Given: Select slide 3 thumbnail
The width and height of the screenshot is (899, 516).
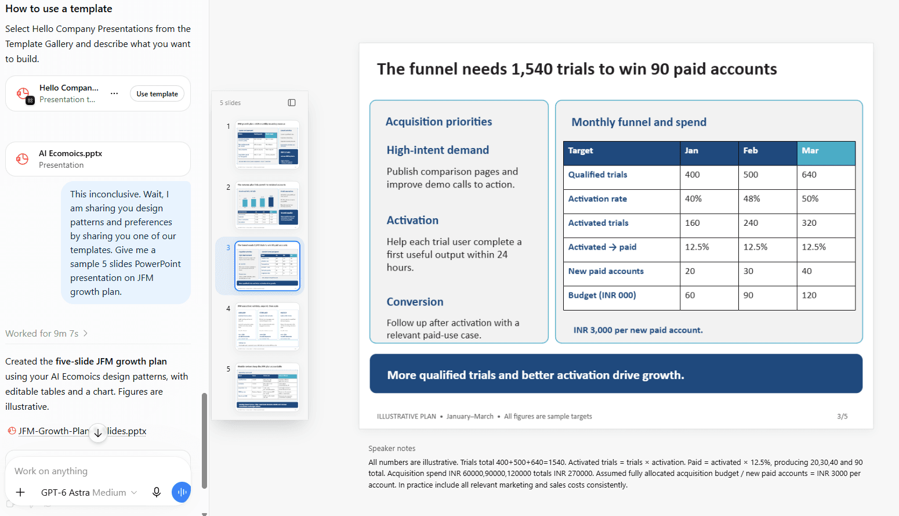Looking at the screenshot, I should click(267, 266).
